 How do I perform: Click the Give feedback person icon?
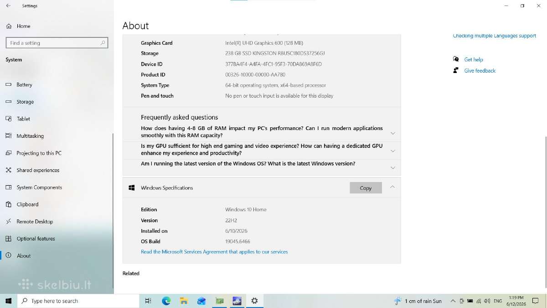click(x=456, y=70)
